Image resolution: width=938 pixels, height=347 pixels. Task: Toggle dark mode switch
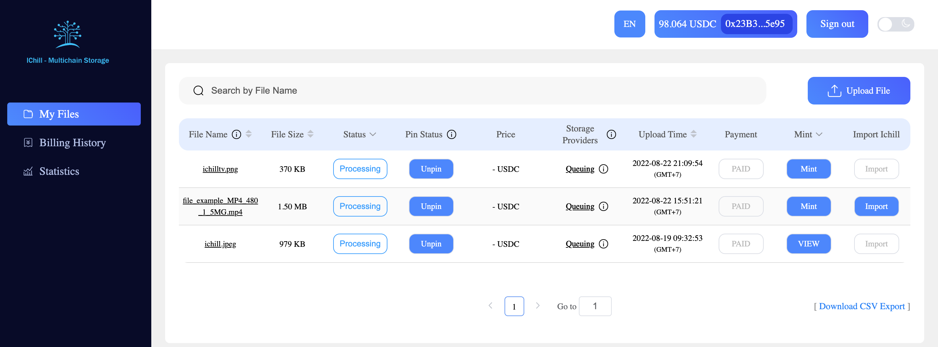click(895, 24)
